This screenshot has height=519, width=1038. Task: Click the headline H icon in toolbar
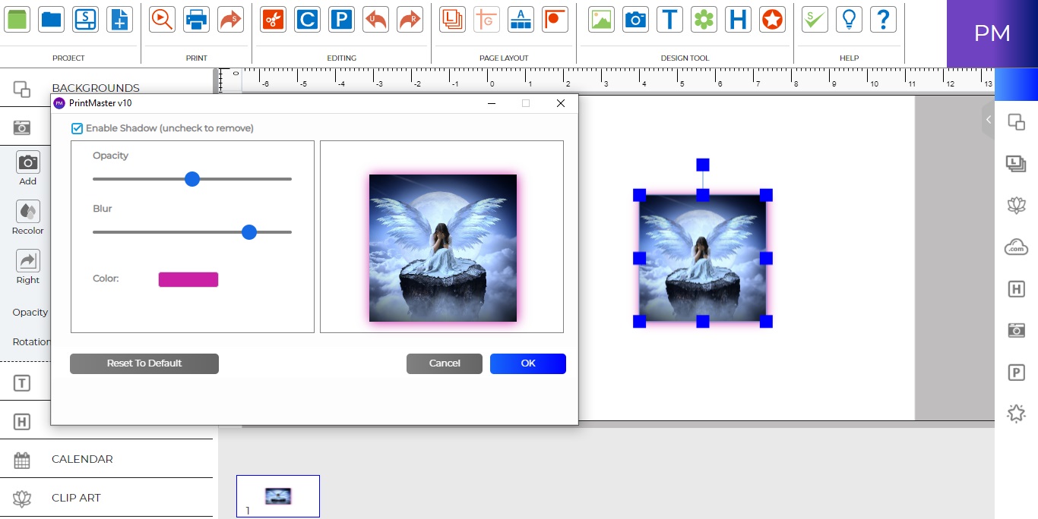738,19
